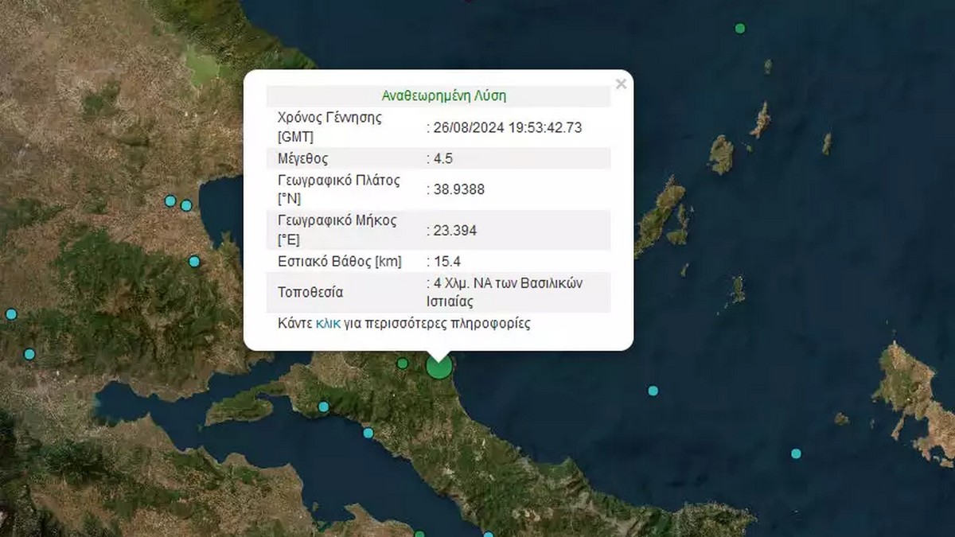Select the small green marker beside the large epicenter
The image size is (955, 537).
(x=403, y=364)
